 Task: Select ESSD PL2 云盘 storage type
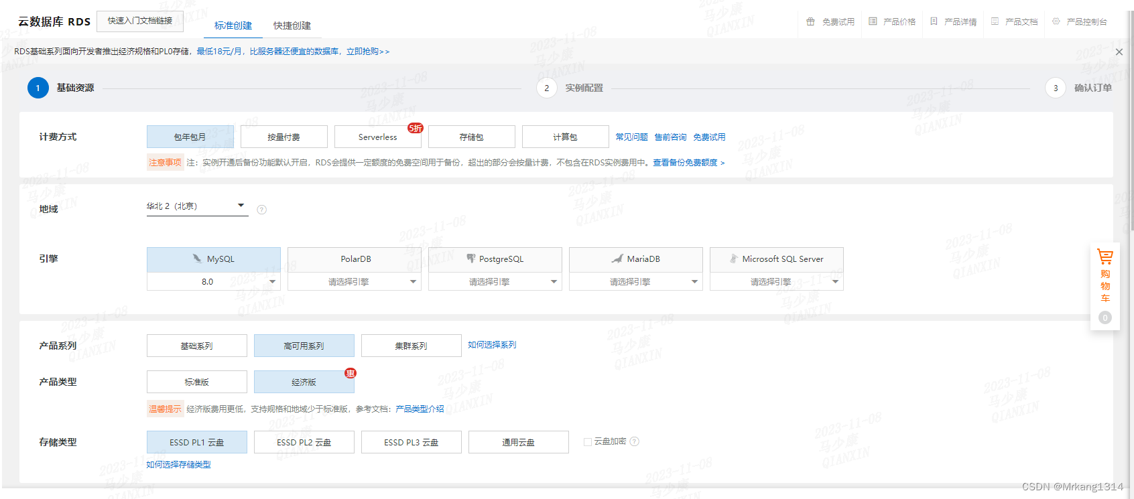[304, 442]
